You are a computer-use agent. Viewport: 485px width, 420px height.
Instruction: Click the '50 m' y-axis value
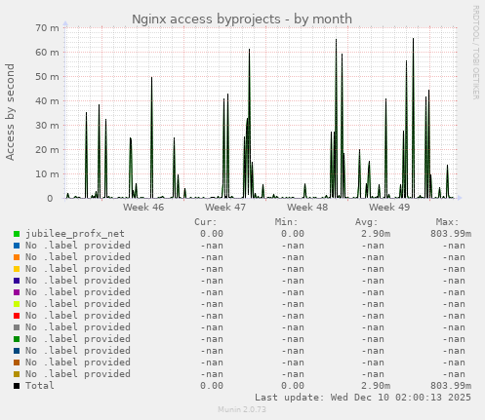coord(47,77)
